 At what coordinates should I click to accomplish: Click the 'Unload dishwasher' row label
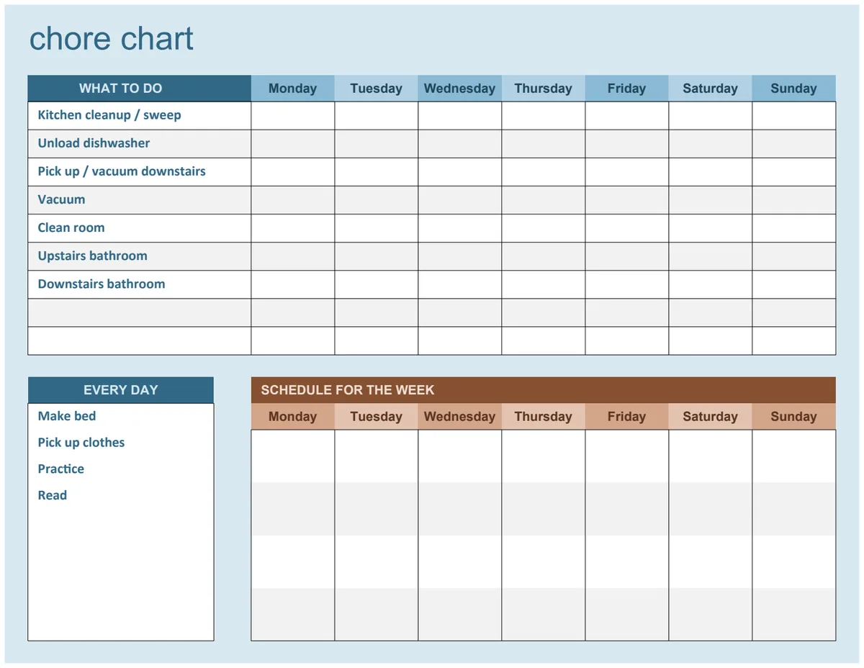(94, 143)
